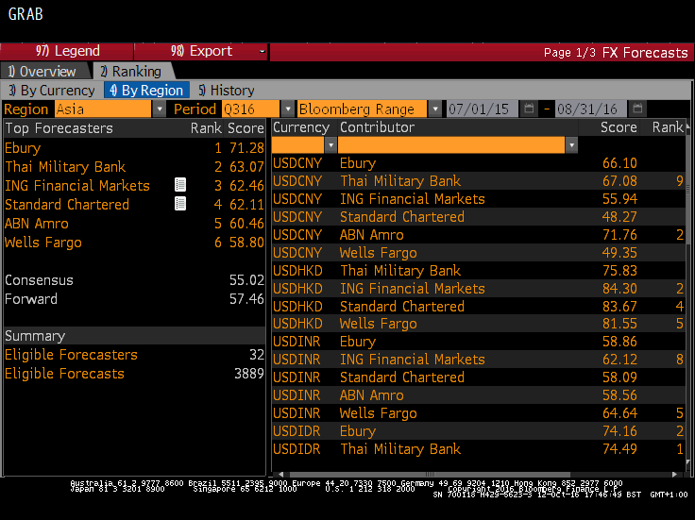Expand the Region Asia dropdown
Screen dimensions: 695x520
point(160,109)
